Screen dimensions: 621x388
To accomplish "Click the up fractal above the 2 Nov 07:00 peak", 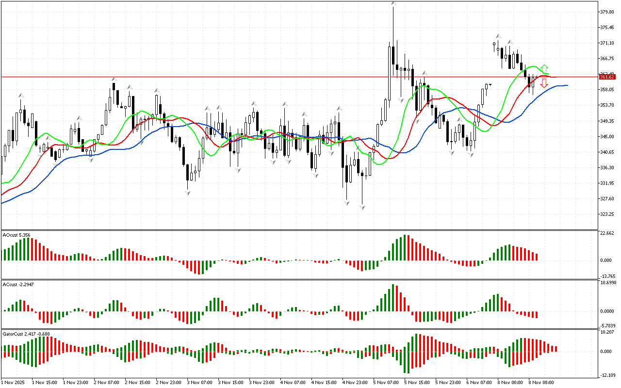I will pos(114,79).
